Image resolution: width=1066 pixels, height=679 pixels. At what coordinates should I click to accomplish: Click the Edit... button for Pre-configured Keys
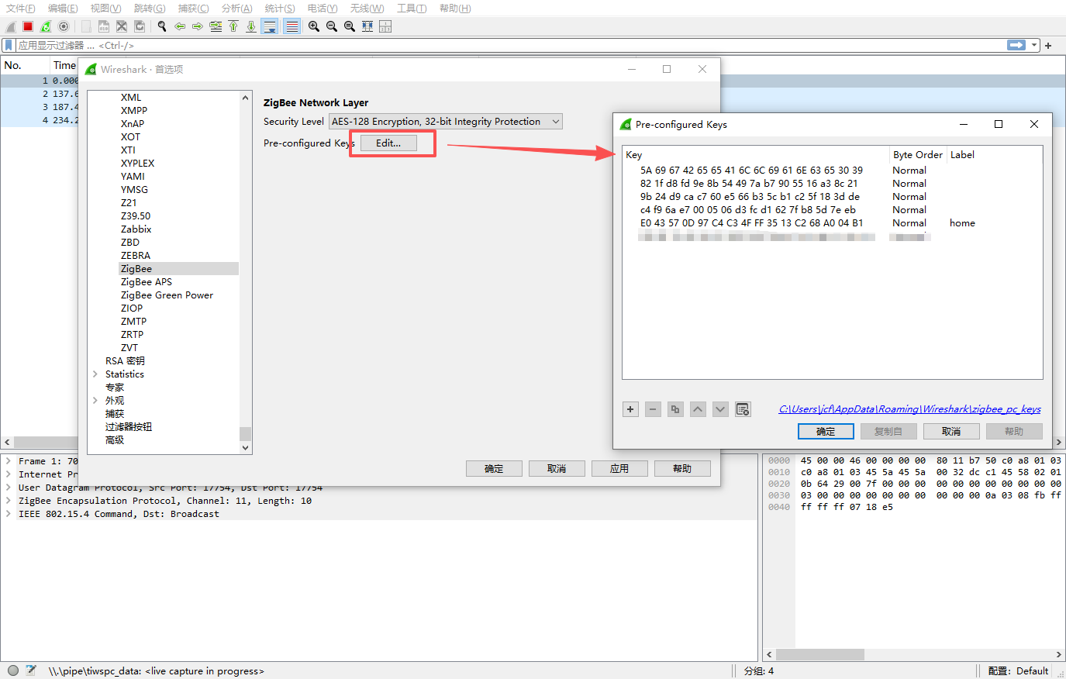pos(388,143)
